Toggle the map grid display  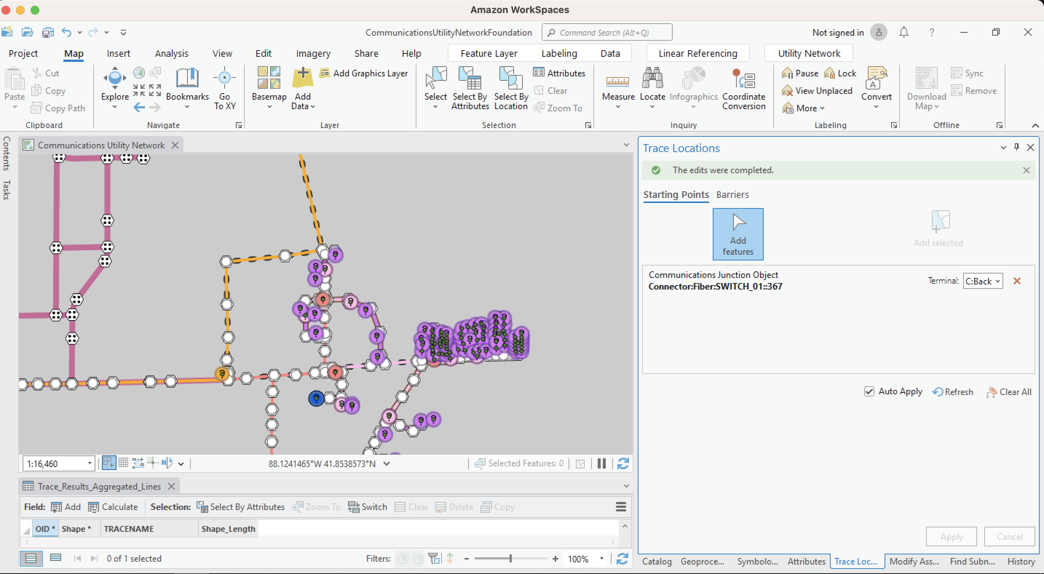[x=123, y=463]
